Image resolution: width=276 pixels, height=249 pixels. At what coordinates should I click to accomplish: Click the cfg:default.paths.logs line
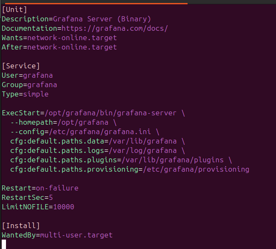(x=97, y=151)
